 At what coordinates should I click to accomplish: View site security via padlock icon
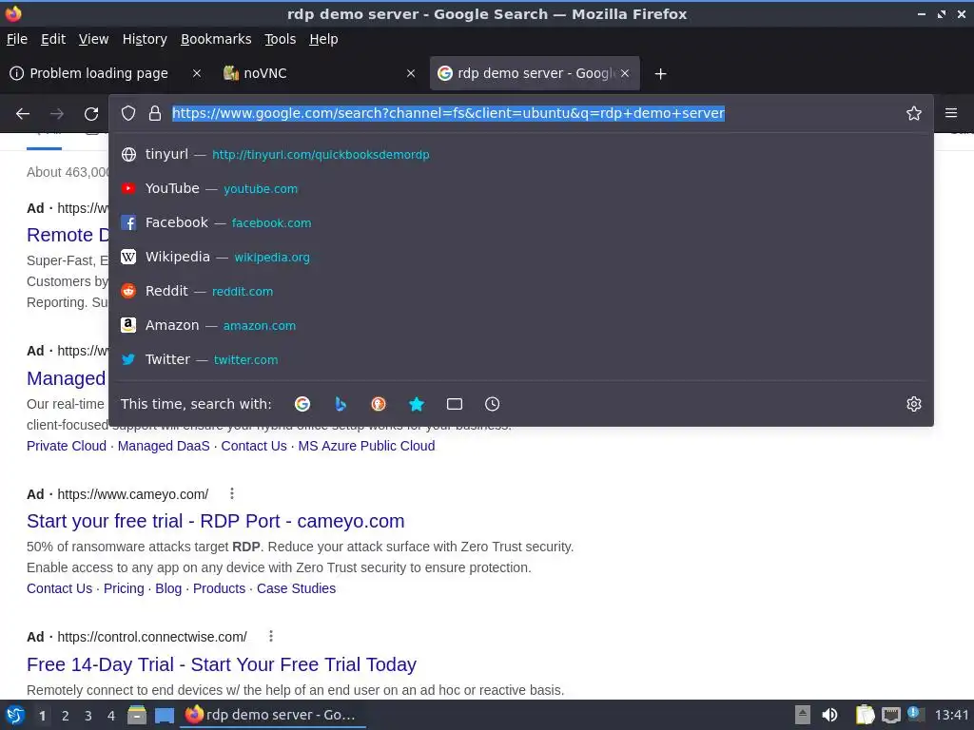pos(155,113)
